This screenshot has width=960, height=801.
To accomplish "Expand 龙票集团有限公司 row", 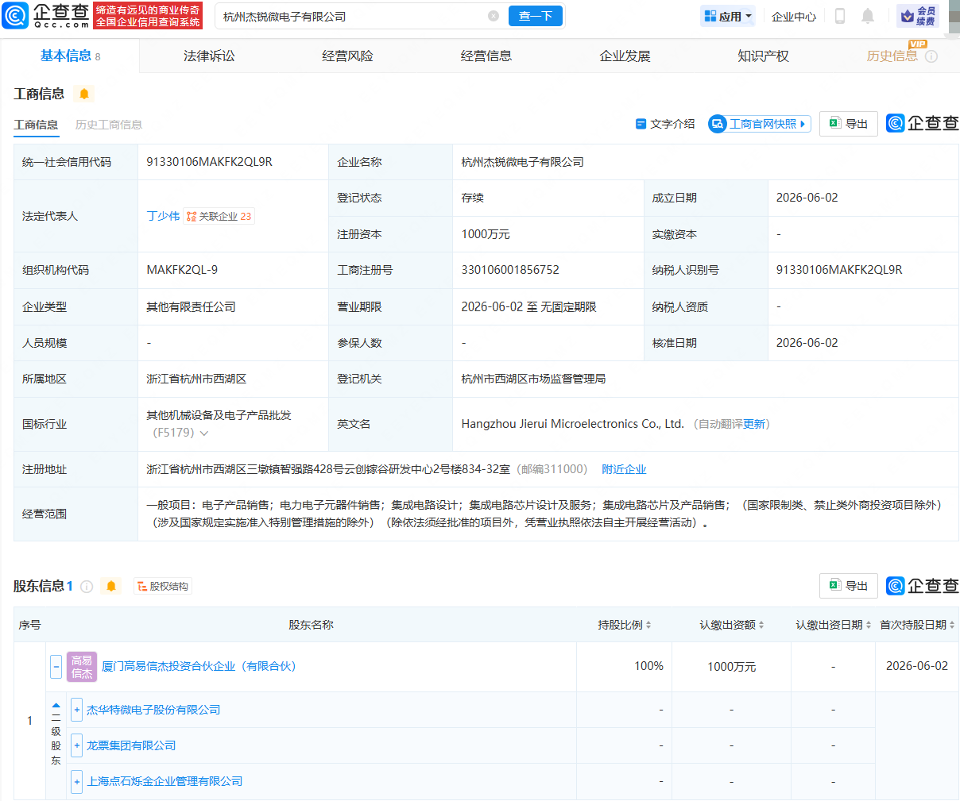I will point(76,745).
